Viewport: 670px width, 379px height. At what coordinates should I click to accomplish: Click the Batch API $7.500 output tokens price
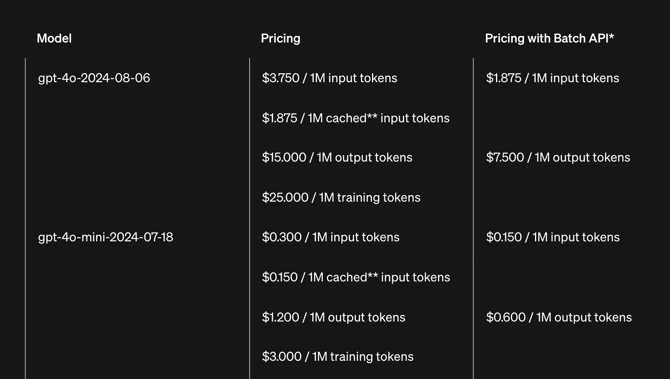point(558,157)
